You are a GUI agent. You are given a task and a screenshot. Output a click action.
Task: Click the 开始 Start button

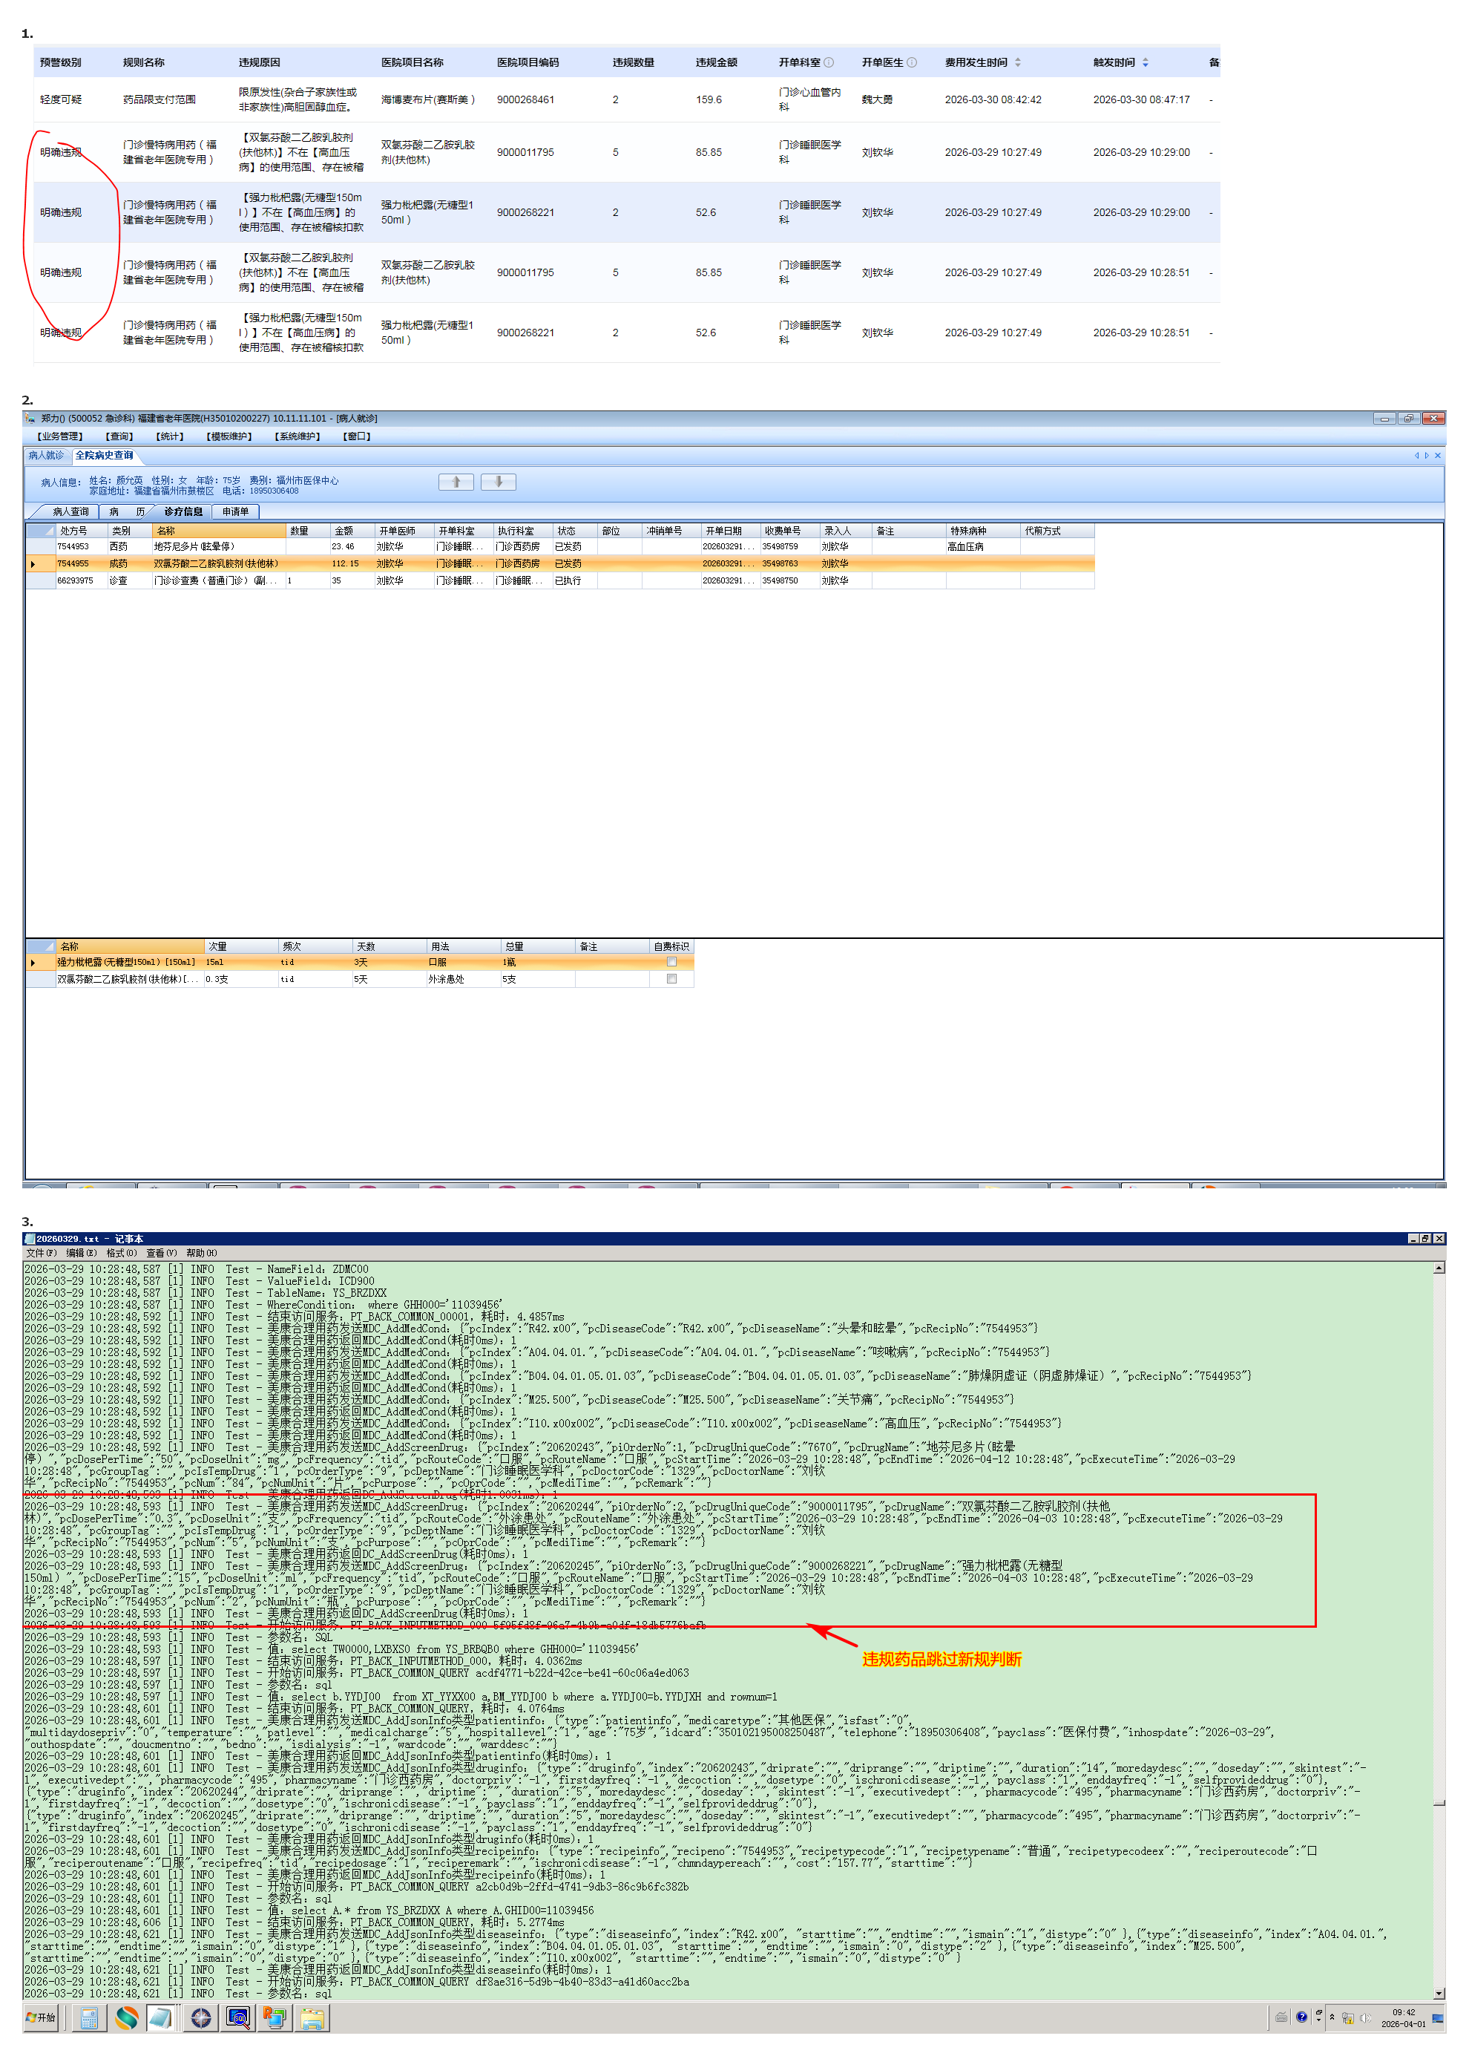click(42, 2018)
